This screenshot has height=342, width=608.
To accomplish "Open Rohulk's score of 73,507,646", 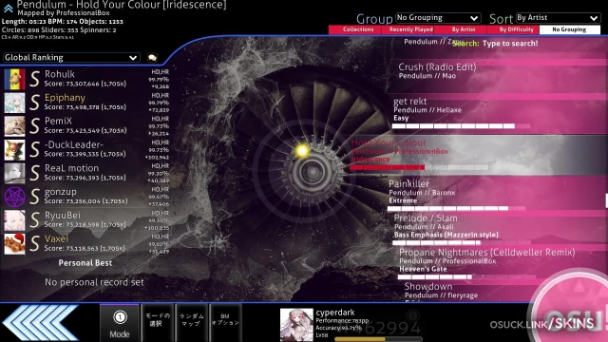I will 86,79.
